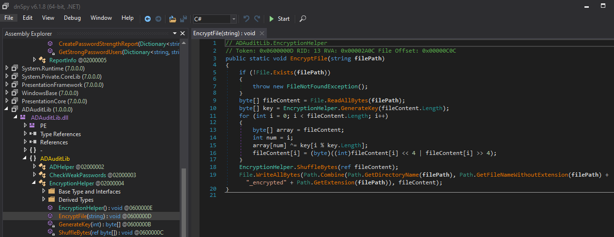Viewport: 614px width, 237px height.
Task: Click the Assembly Explorer vertical scrollbar
Action: click(183, 202)
